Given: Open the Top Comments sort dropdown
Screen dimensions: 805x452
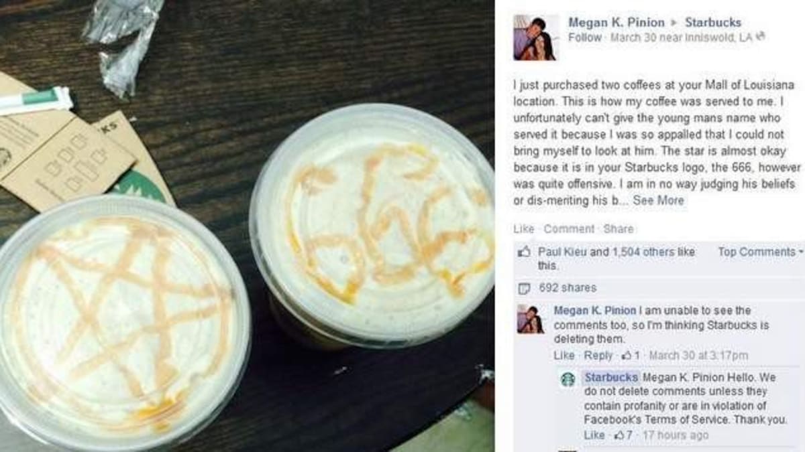Looking at the screenshot, I should (760, 252).
